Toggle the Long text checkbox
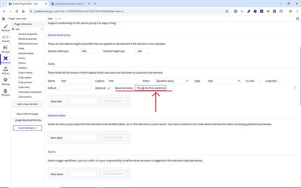Image resolution: width=301 pixels, height=188 pixels. point(280,81)
